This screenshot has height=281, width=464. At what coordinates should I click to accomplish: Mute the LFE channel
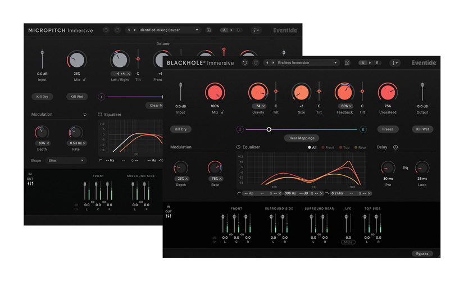[348, 242]
